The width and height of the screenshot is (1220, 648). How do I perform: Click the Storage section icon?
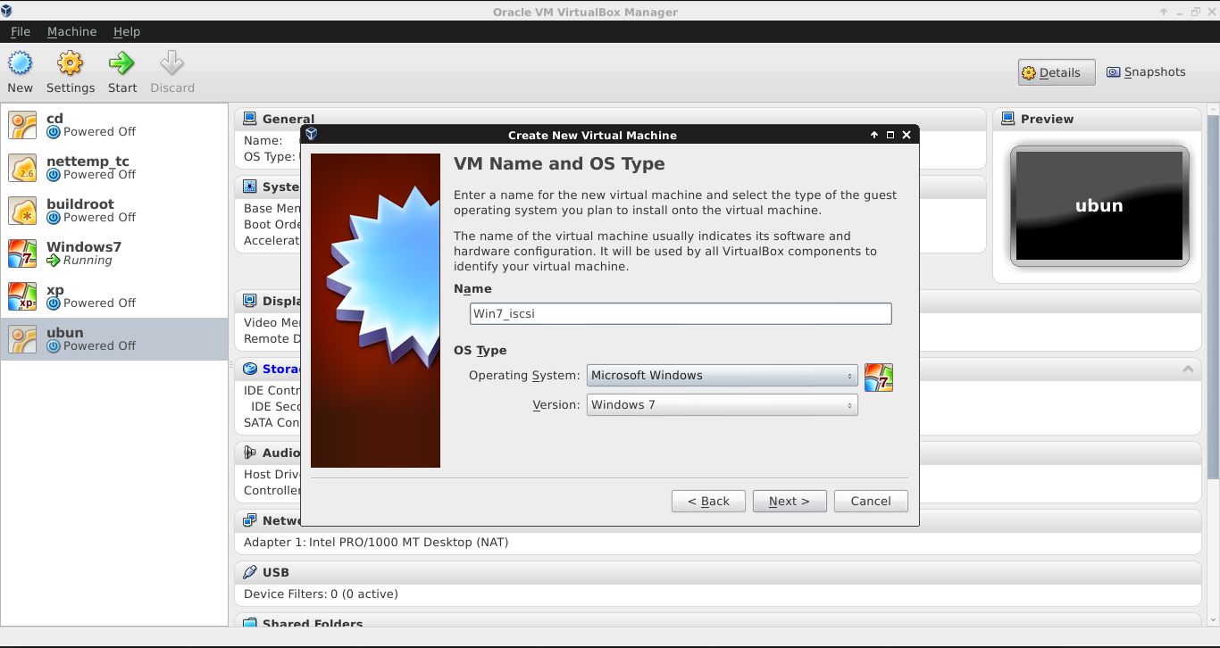(248, 369)
